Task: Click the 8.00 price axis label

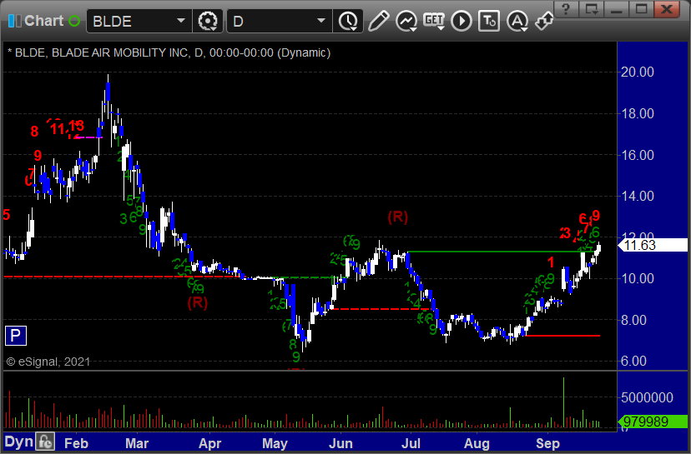Action: click(633, 320)
